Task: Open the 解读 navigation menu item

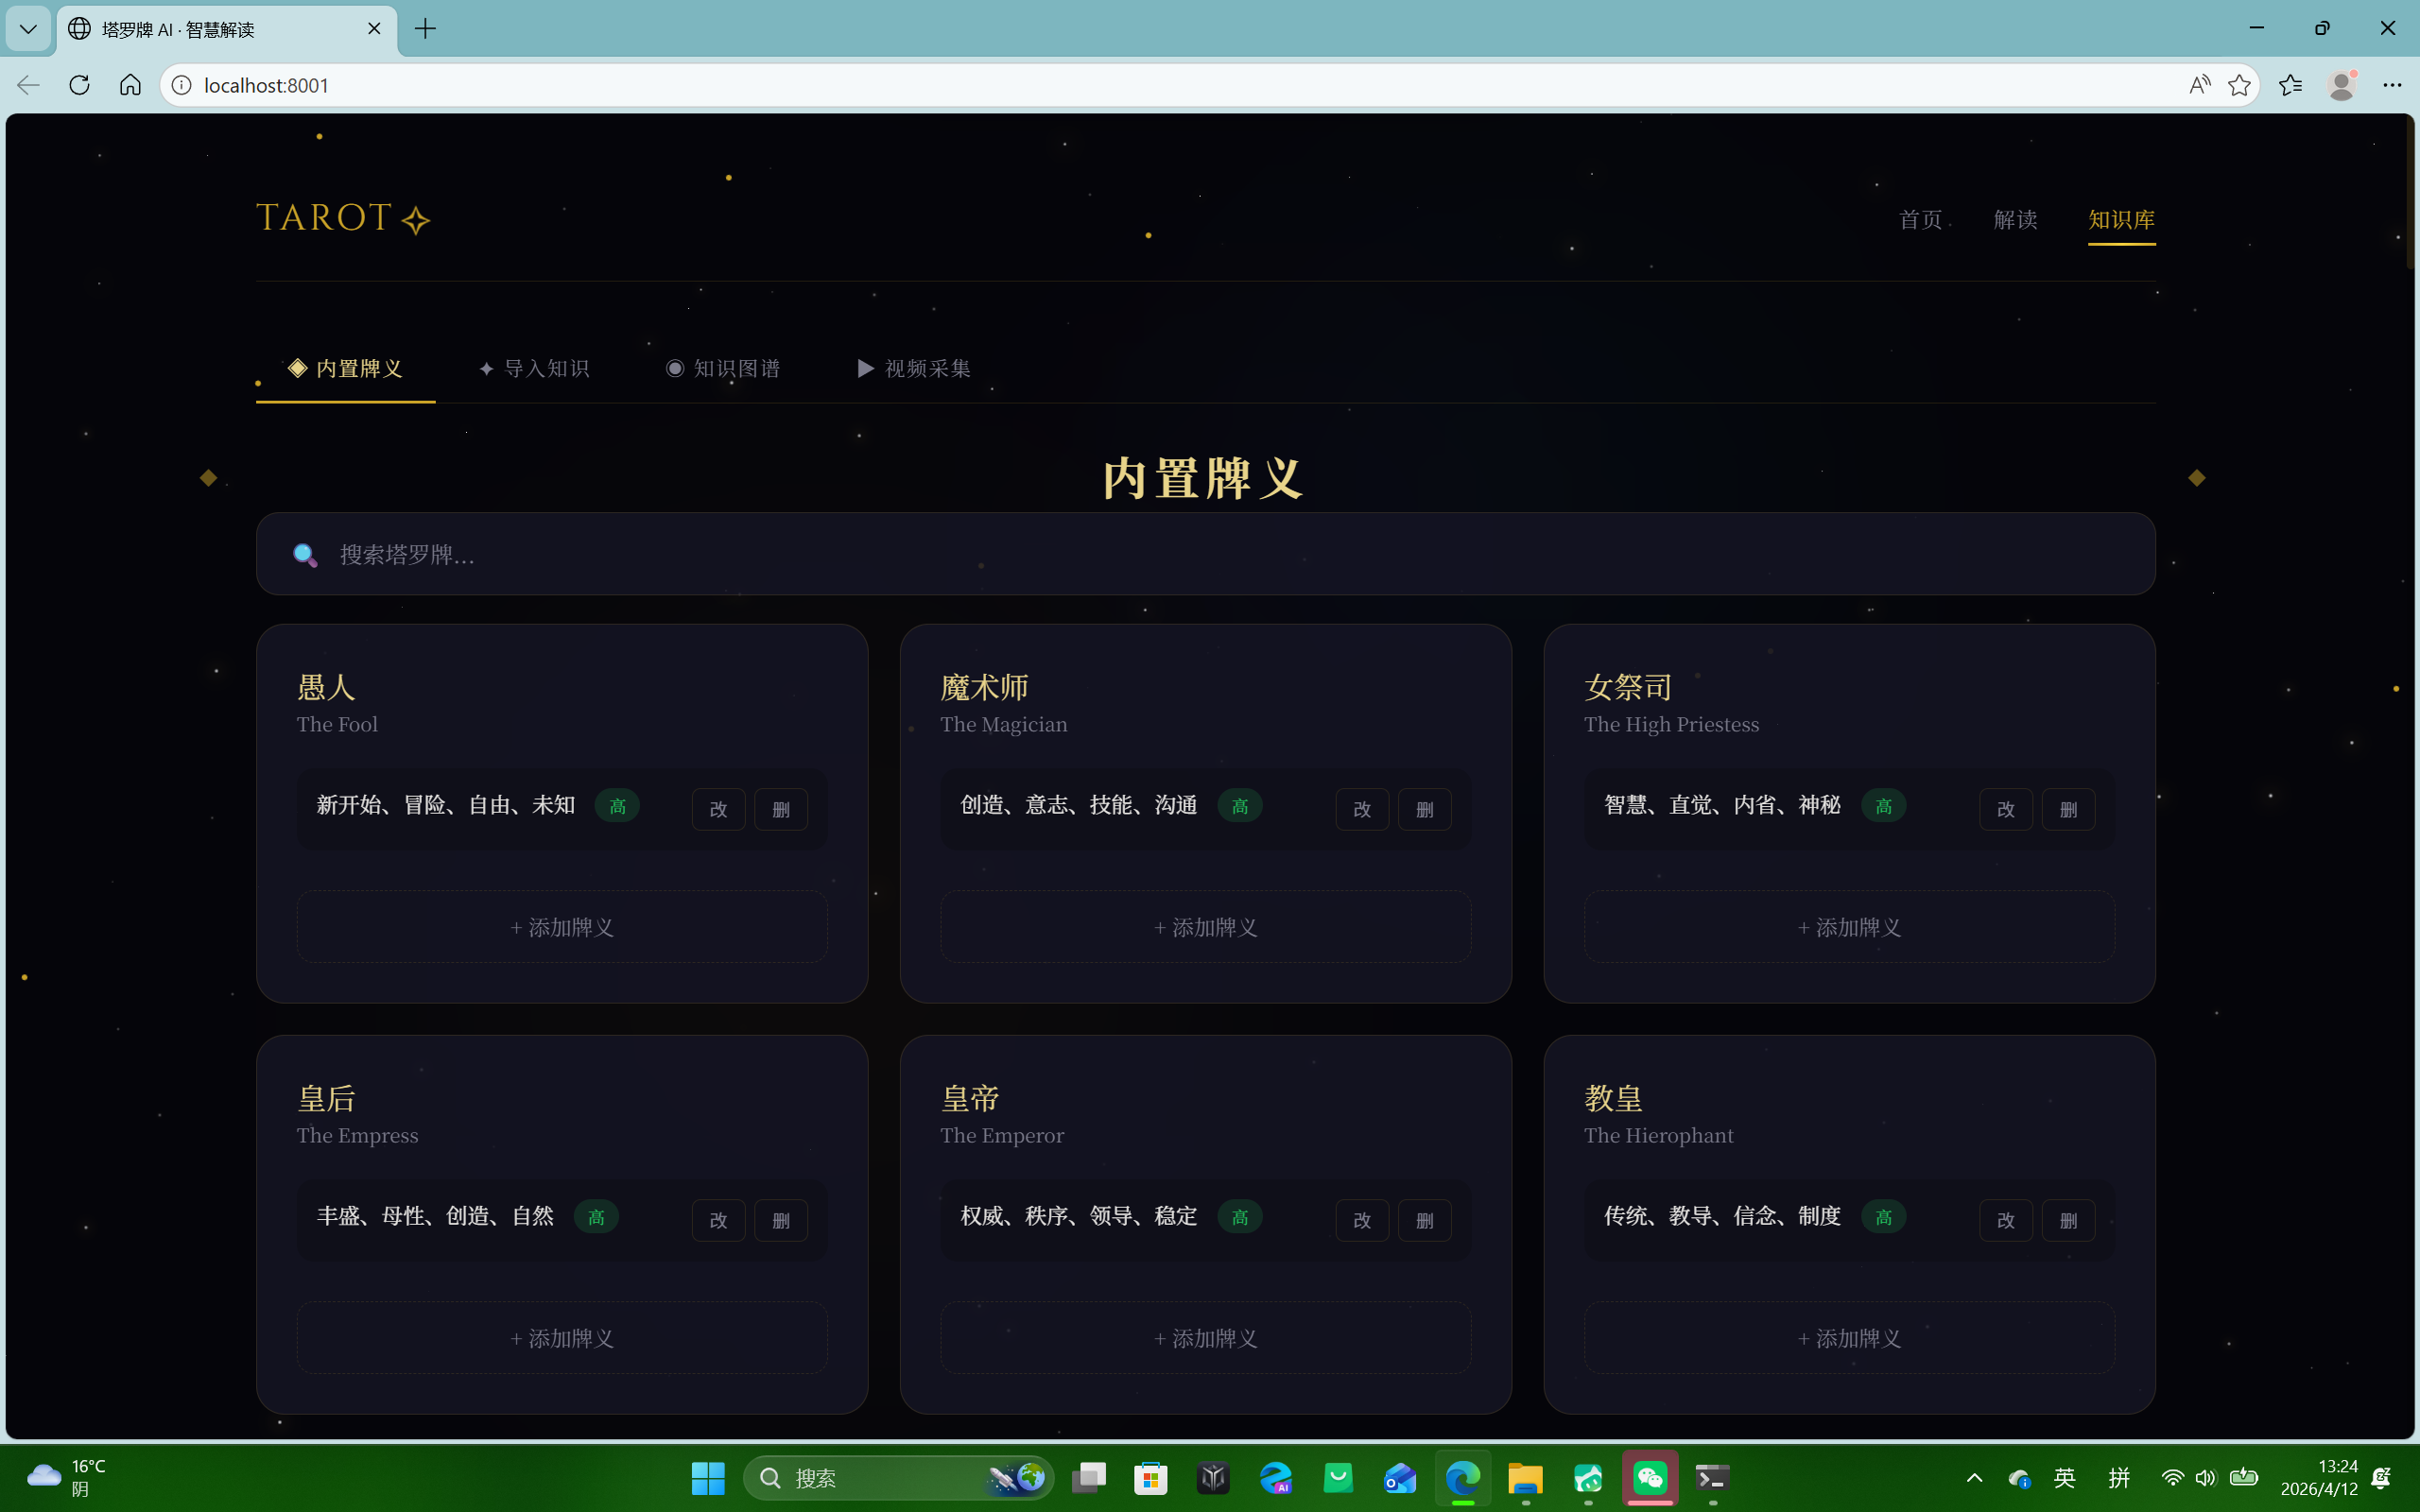Action: (x=2015, y=219)
